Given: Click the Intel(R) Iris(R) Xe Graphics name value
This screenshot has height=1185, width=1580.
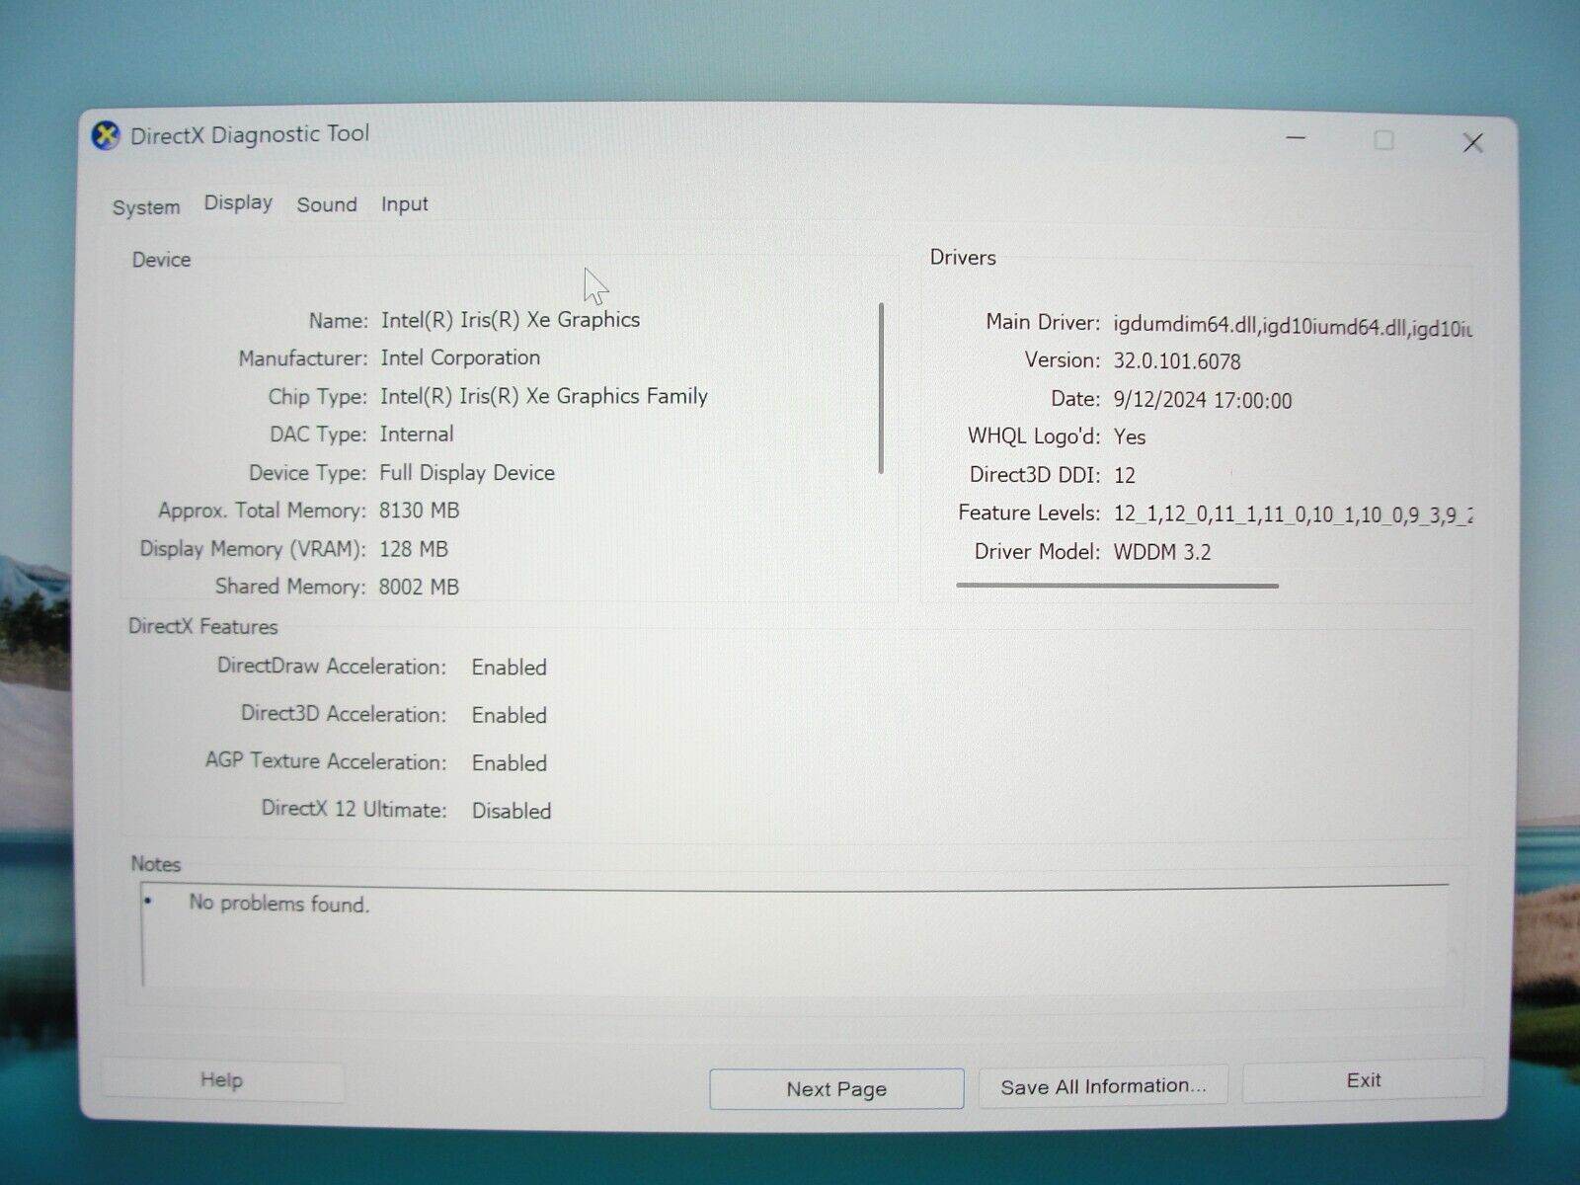Looking at the screenshot, I should pyautogui.click(x=511, y=320).
